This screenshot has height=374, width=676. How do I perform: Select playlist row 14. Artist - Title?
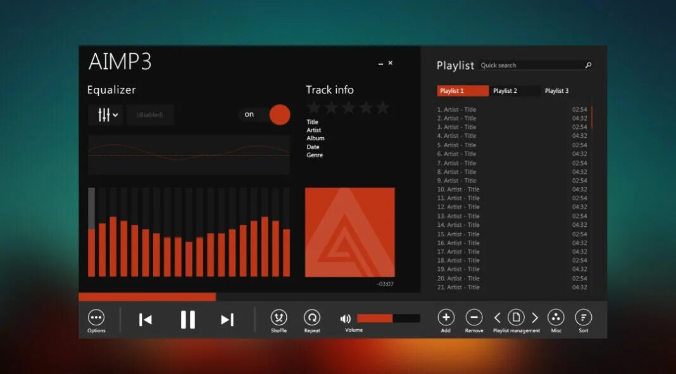[512, 225]
